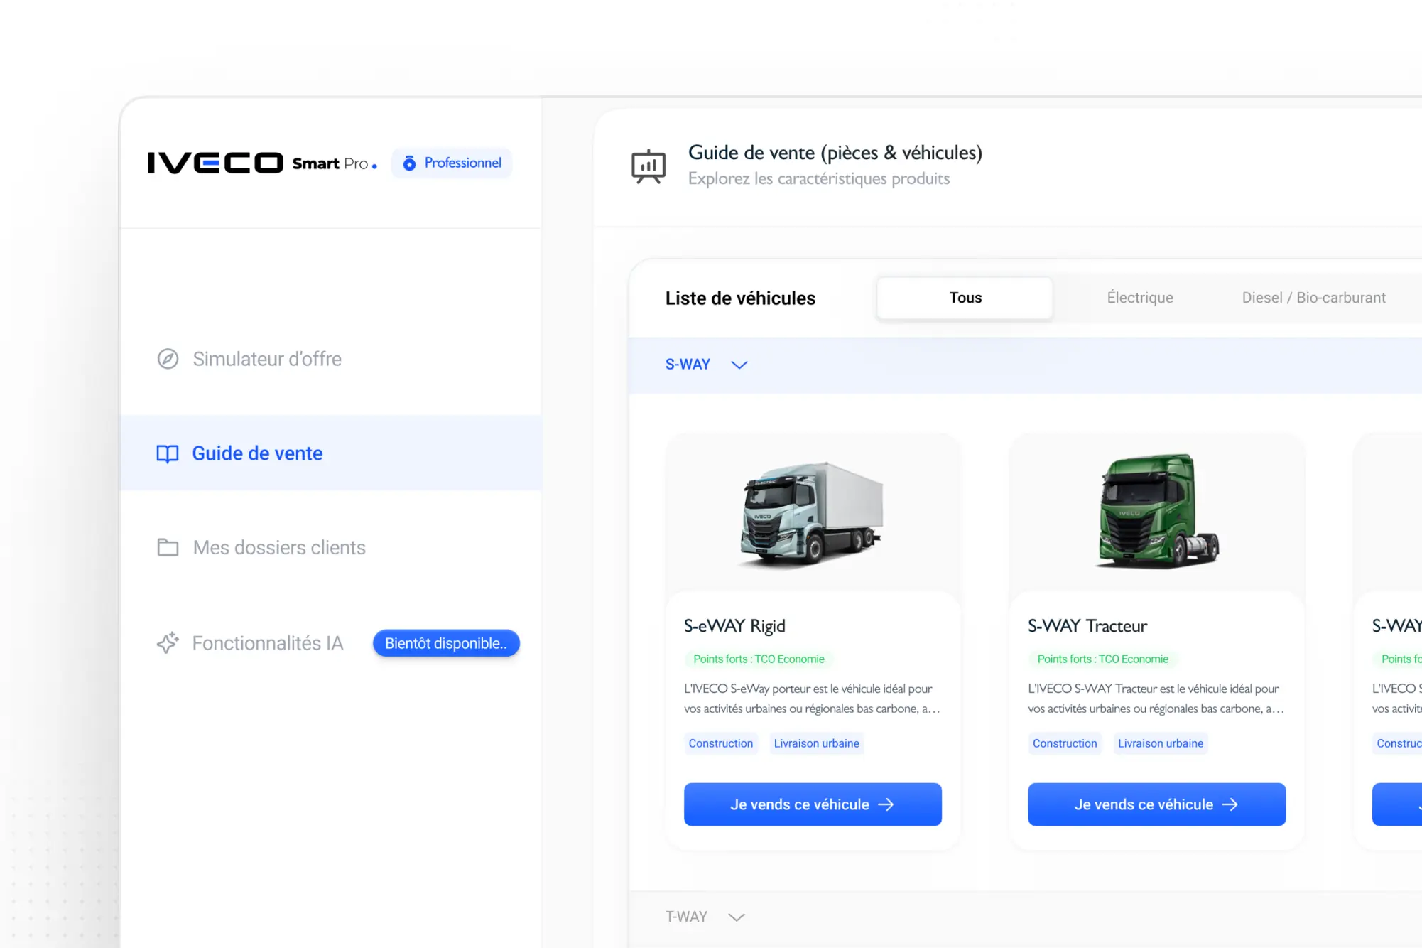The width and height of the screenshot is (1422, 948).
Task: Click the S-eWAY Rigid truck thumbnail
Action: (811, 514)
